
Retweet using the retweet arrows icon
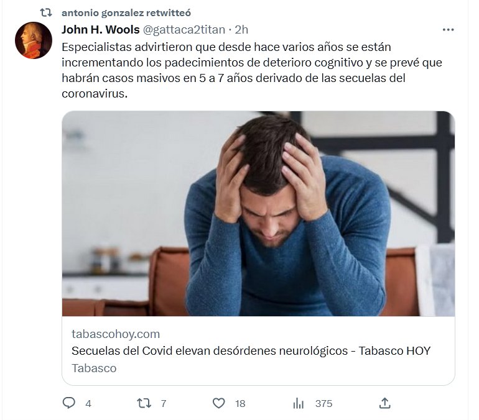pos(144,403)
